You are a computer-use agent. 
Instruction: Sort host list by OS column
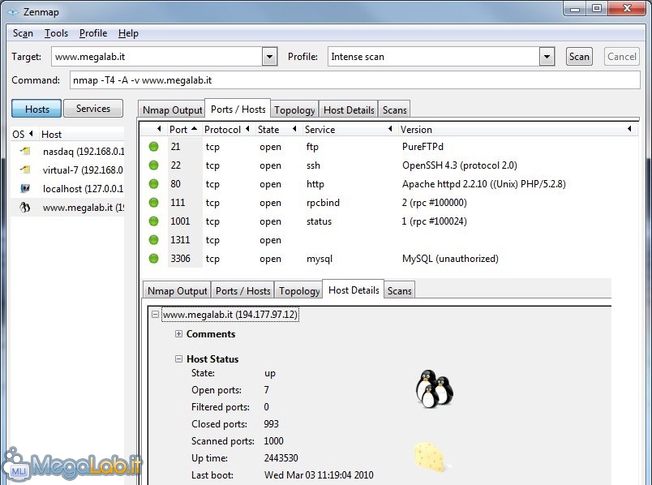tap(23, 134)
